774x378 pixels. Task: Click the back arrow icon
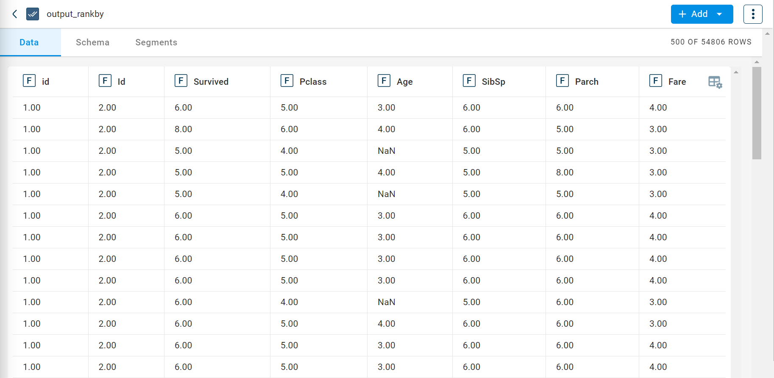pos(15,14)
